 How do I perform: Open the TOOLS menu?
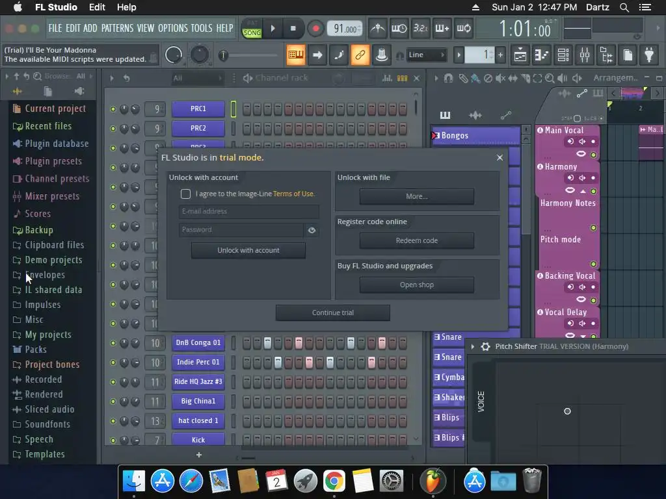pyautogui.click(x=202, y=28)
